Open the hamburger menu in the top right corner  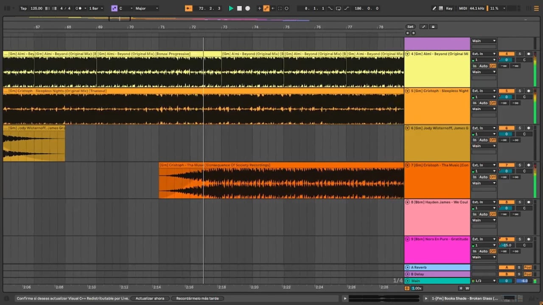point(537,8)
